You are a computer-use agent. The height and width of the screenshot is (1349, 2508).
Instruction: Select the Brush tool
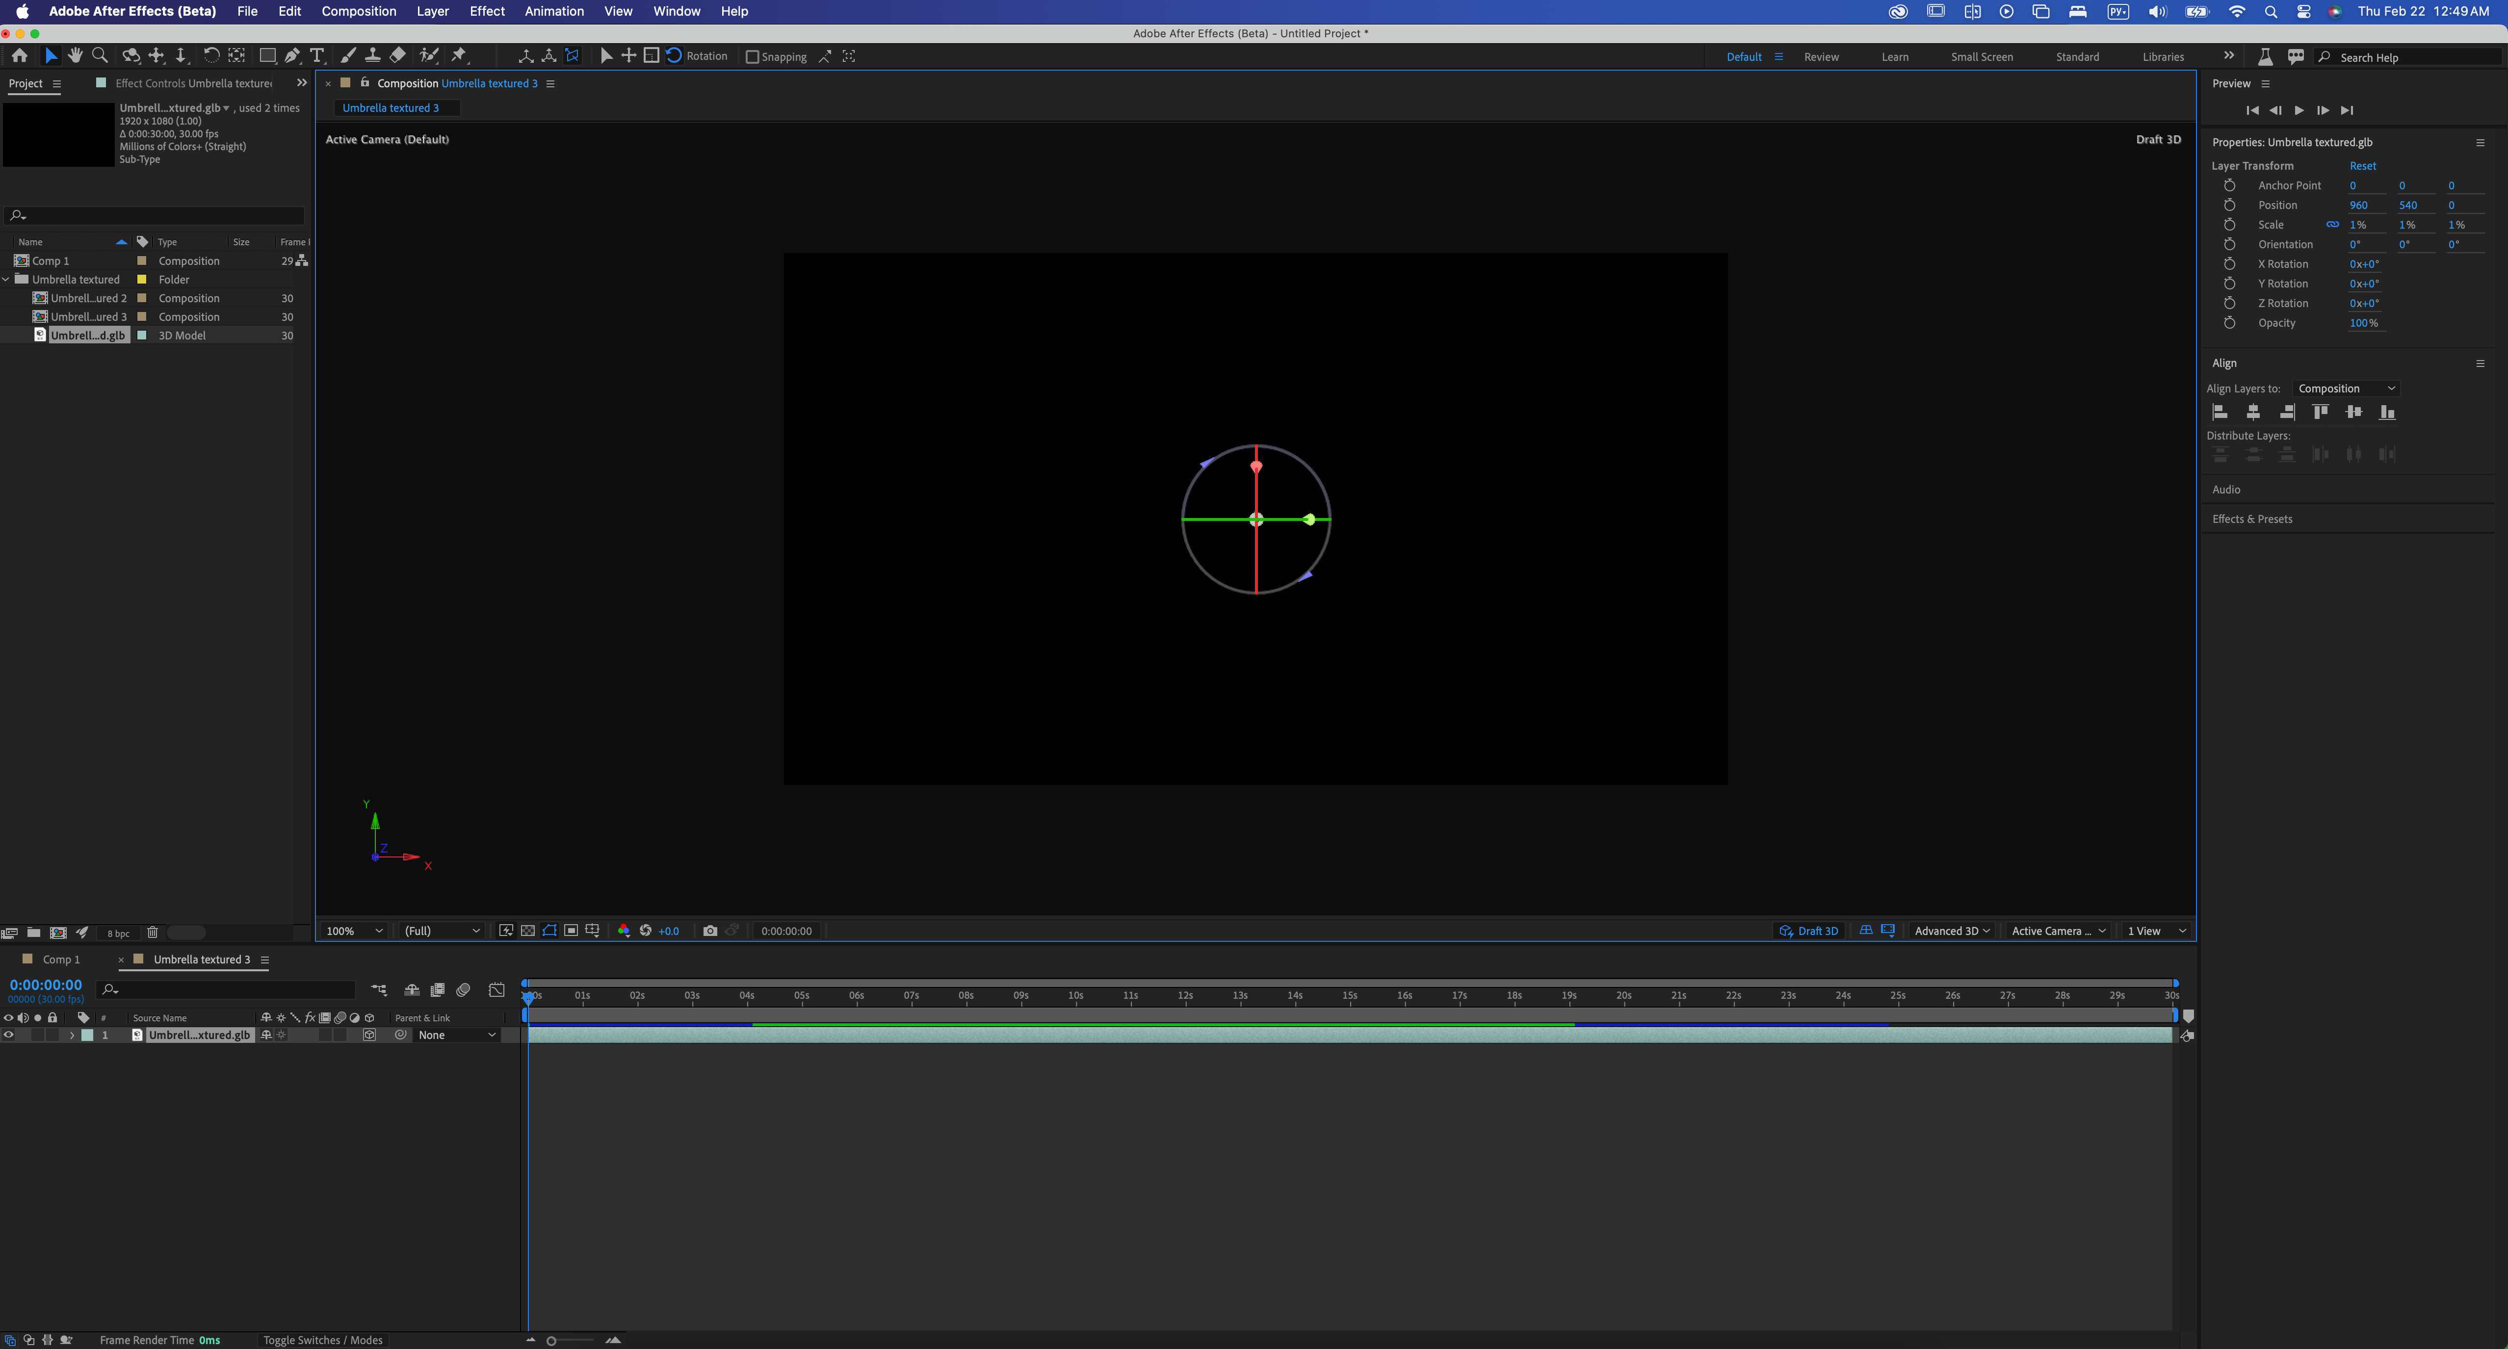tap(347, 55)
